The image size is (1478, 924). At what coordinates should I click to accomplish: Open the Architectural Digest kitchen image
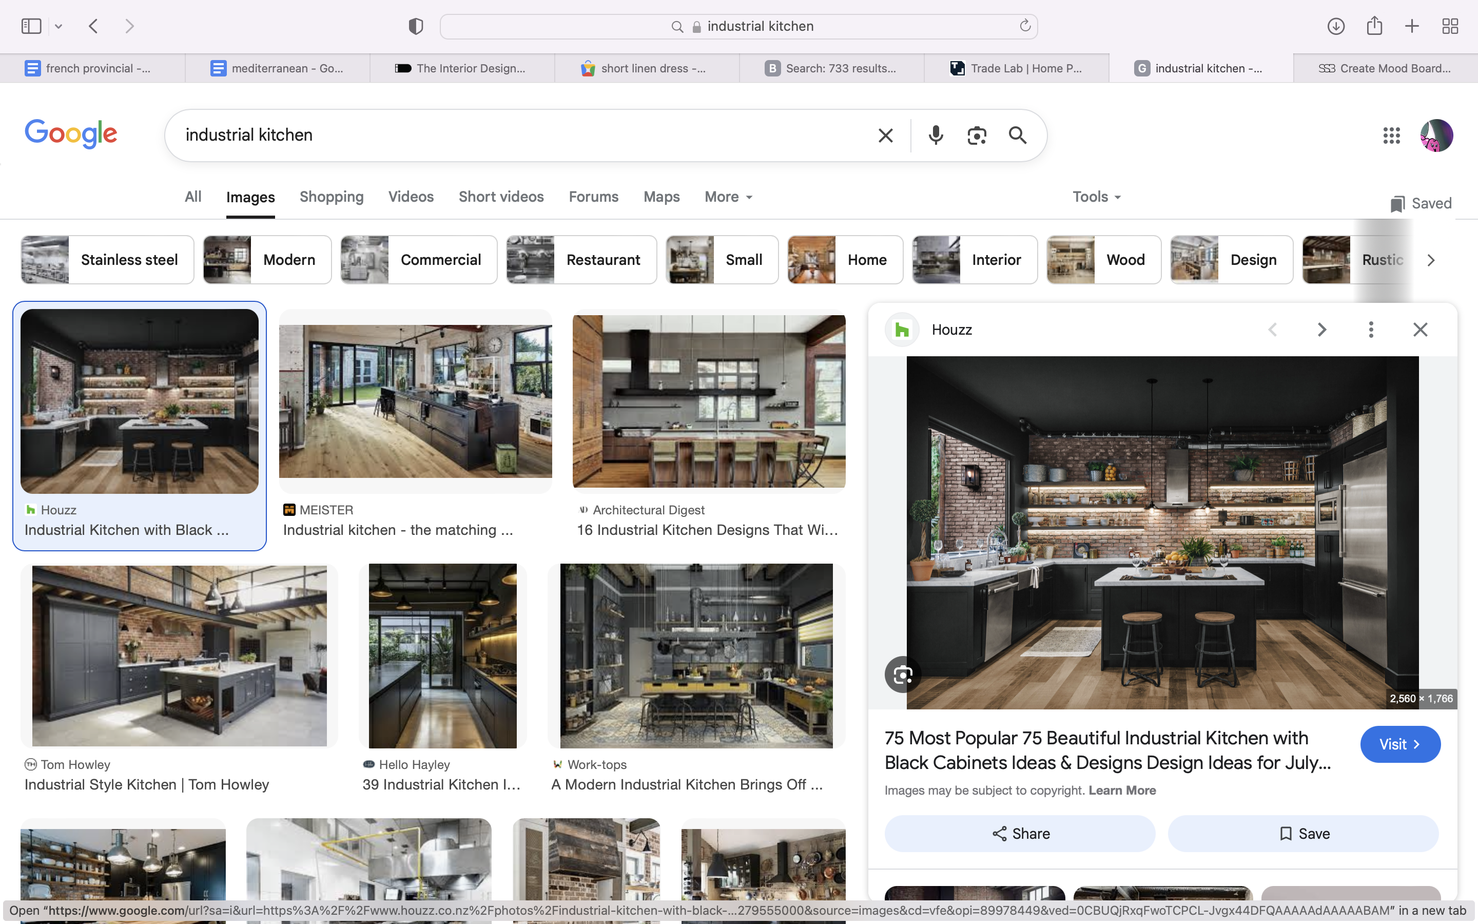709,401
